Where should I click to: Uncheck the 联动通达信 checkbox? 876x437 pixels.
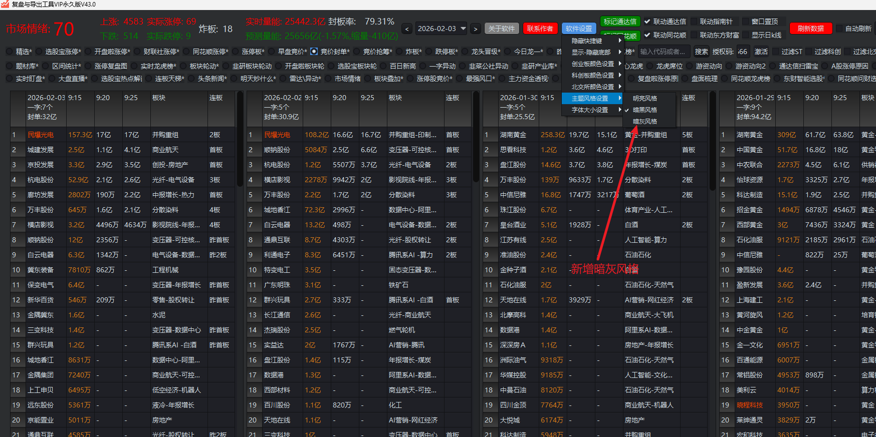point(647,22)
